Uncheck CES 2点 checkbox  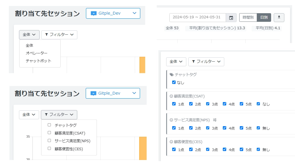pos(191,150)
